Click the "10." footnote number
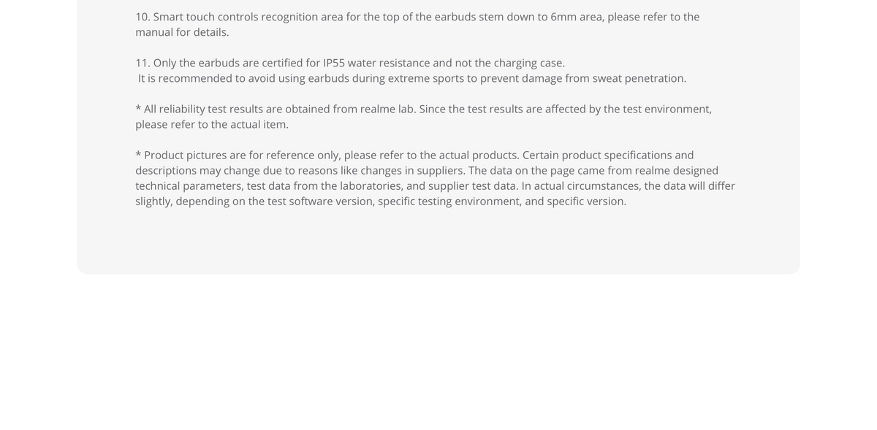Screen dimensions: 877x430 pos(143,17)
